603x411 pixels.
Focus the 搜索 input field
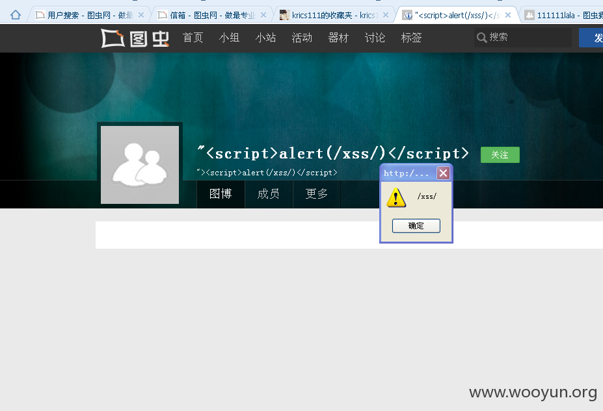(x=523, y=38)
